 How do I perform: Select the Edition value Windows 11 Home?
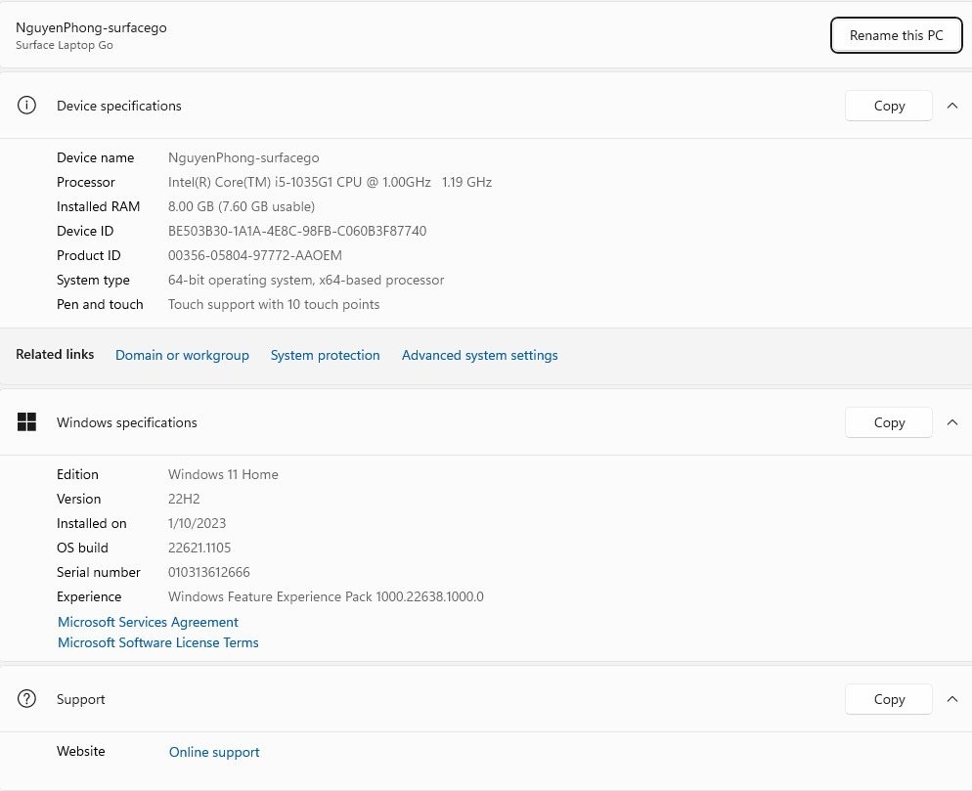tap(223, 474)
